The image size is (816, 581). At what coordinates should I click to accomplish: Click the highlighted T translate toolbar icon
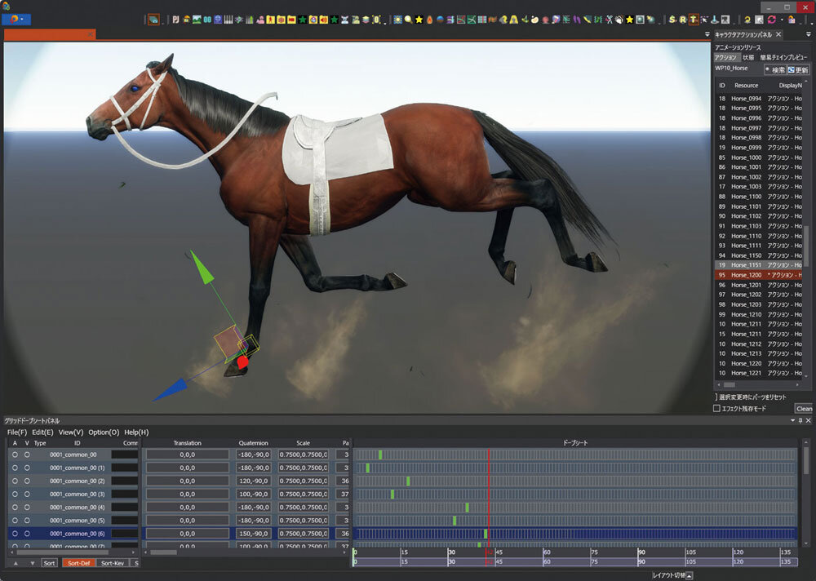(694, 20)
